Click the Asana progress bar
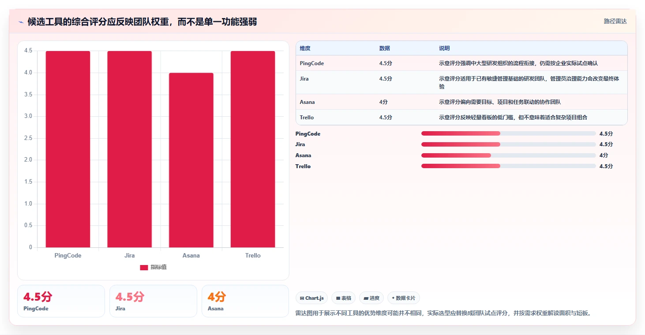Image resolution: width=645 pixels, height=335 pixels. (x=509, y=155)
